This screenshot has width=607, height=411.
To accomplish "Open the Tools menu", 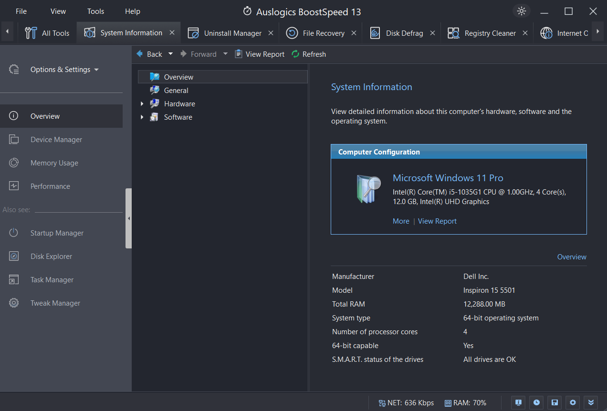I will coord(95,11).
